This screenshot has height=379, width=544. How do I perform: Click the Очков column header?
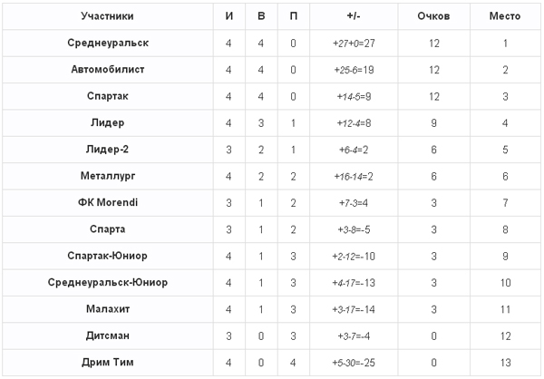433,16
